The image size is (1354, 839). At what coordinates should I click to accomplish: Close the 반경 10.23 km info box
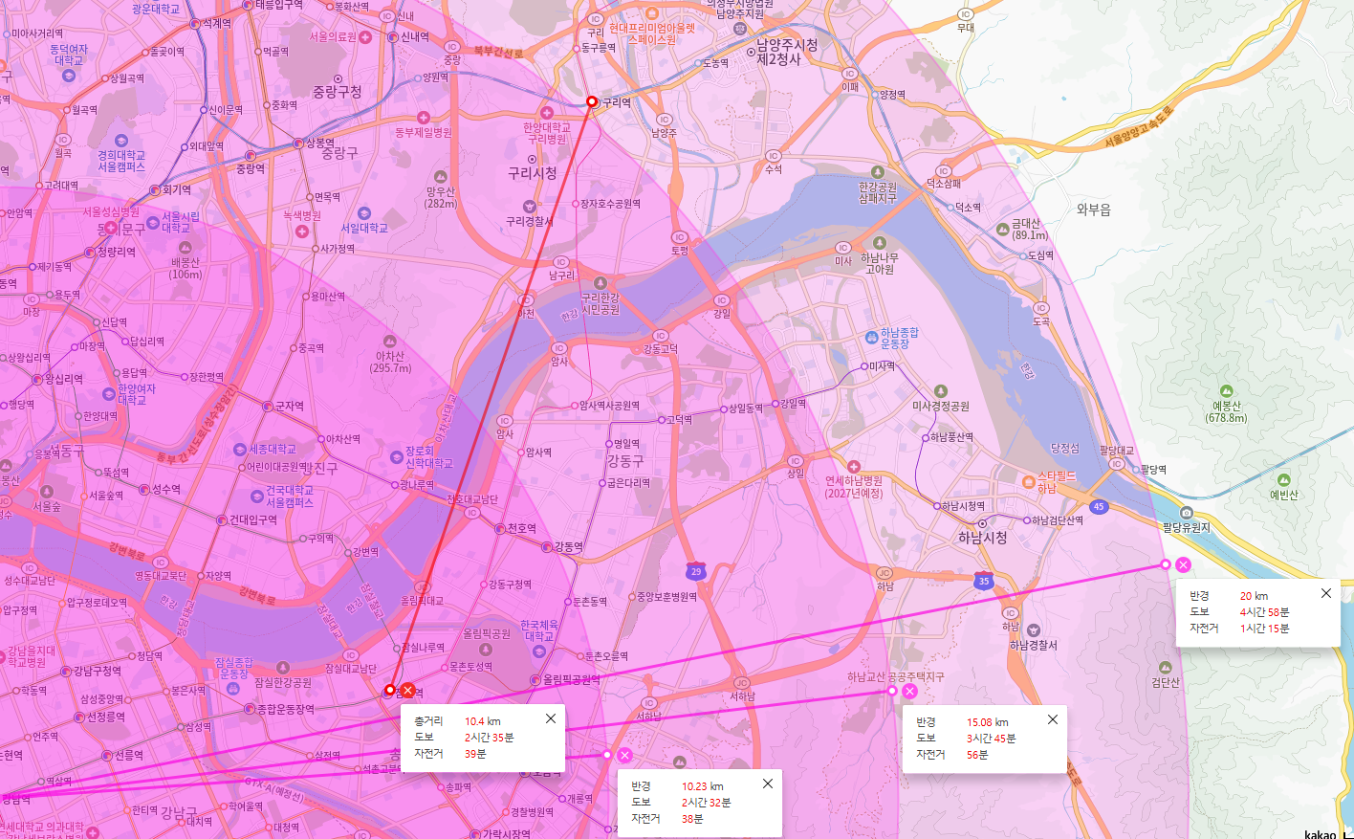point(768,784)
